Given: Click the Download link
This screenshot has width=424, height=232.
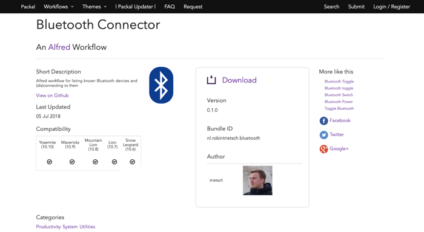Looking at the screenshot, I should 239,80.
